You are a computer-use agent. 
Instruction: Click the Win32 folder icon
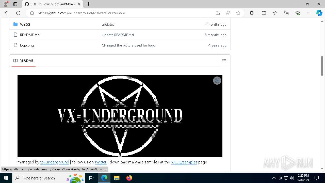point(15,24)
